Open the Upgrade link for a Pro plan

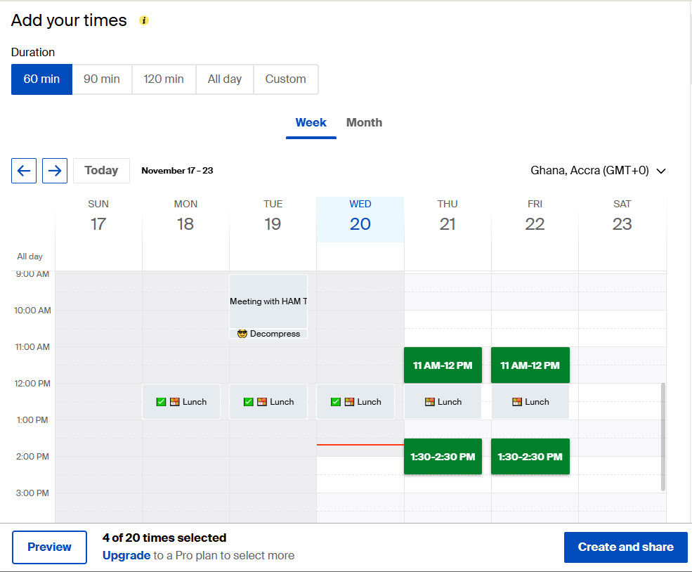[x=126, y=555]
